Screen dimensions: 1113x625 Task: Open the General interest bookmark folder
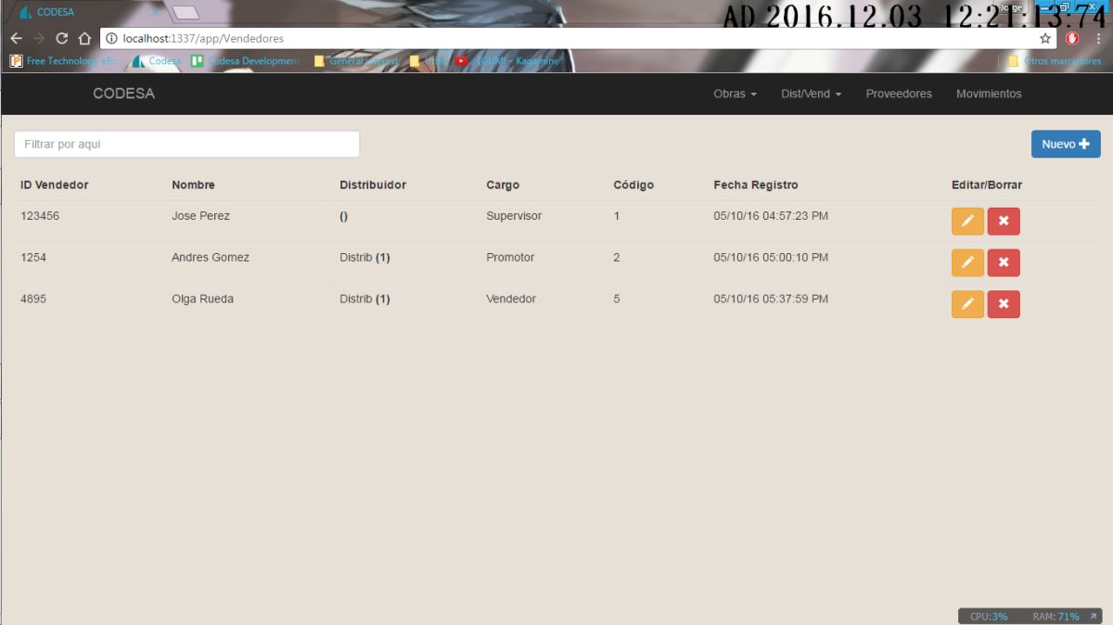click(356, 61)
